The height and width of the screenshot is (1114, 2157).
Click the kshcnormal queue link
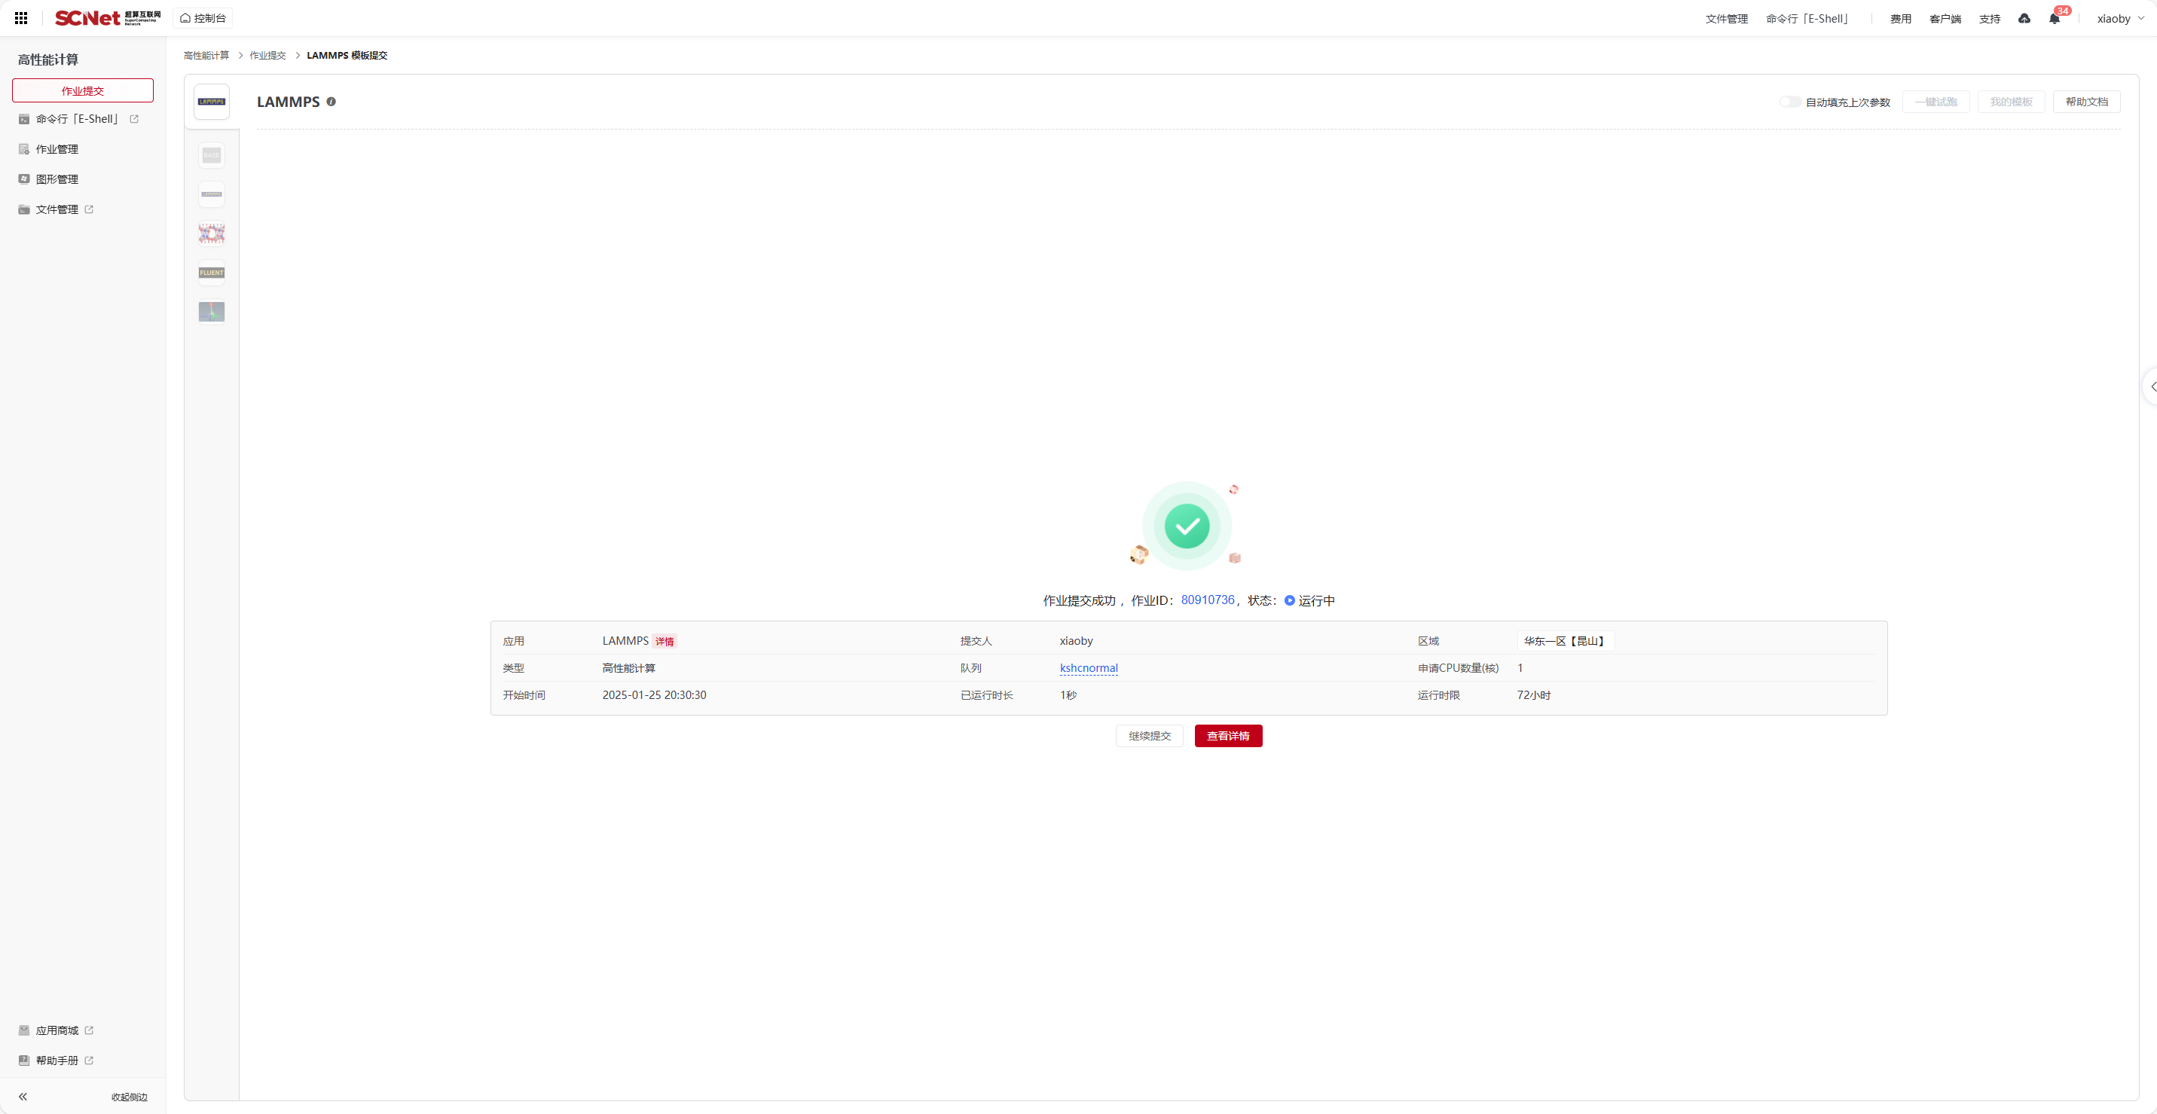[x=1089, y=668]
